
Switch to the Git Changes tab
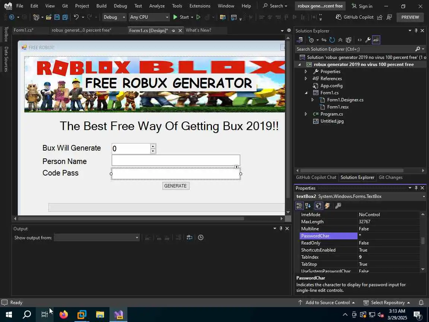(390, 177)
